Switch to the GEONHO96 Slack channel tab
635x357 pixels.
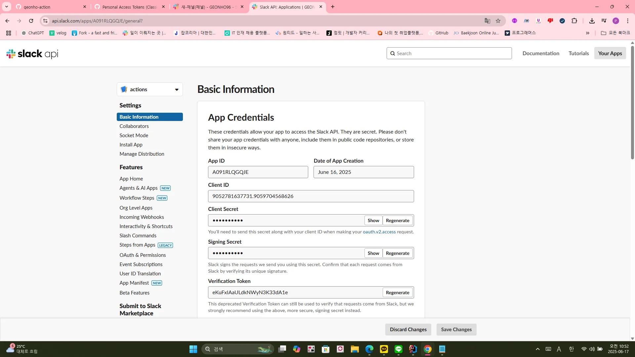click(209, 7)
